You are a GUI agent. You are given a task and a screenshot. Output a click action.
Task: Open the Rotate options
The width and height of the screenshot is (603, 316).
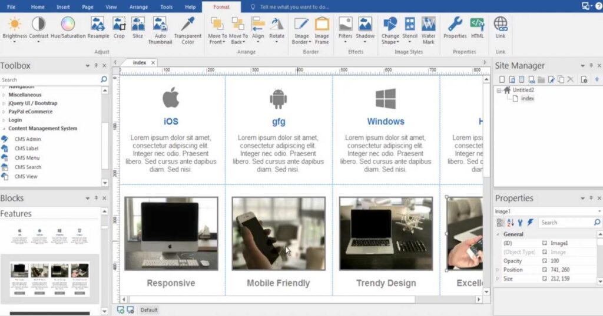click(x=277, y=29)
